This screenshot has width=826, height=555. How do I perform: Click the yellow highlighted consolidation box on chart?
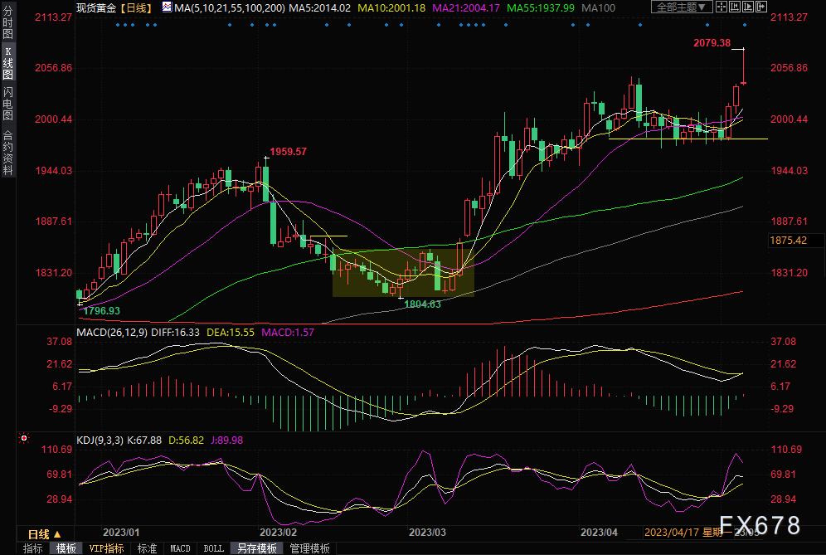pyautogui.click(x=403, y=272)
